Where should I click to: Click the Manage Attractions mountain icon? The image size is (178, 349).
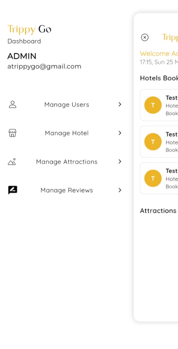pos(12,162)
